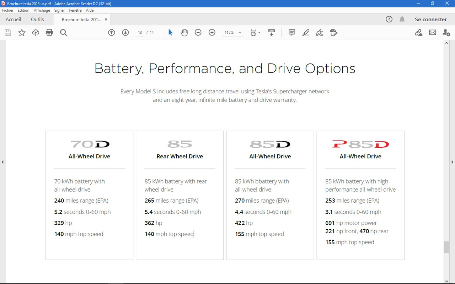Upload the file to the cloud
Viewport: 455px width, 284px height.
pos(36,33)
